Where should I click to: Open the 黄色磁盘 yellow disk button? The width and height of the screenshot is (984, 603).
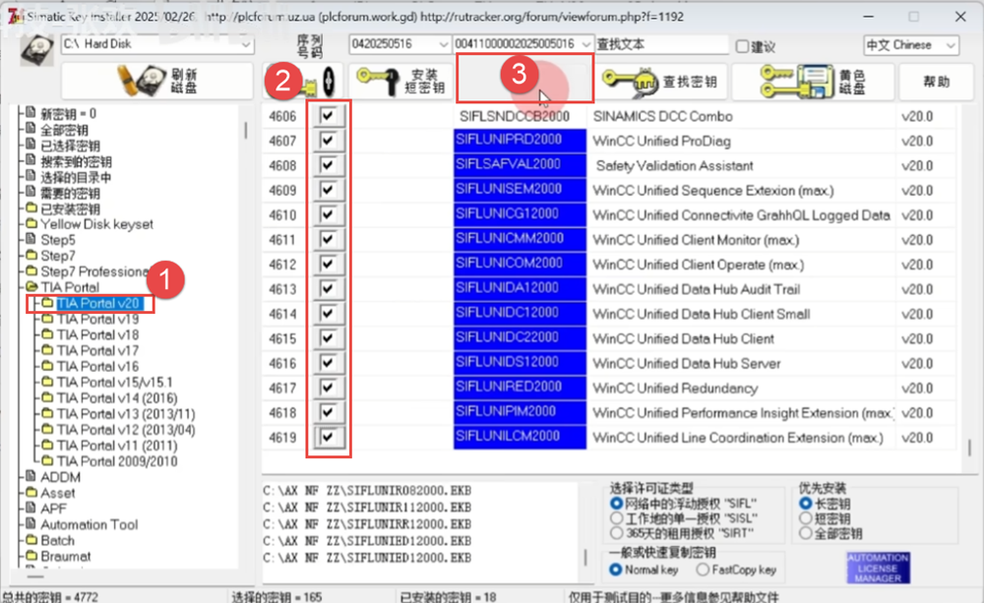click(814, 82)
